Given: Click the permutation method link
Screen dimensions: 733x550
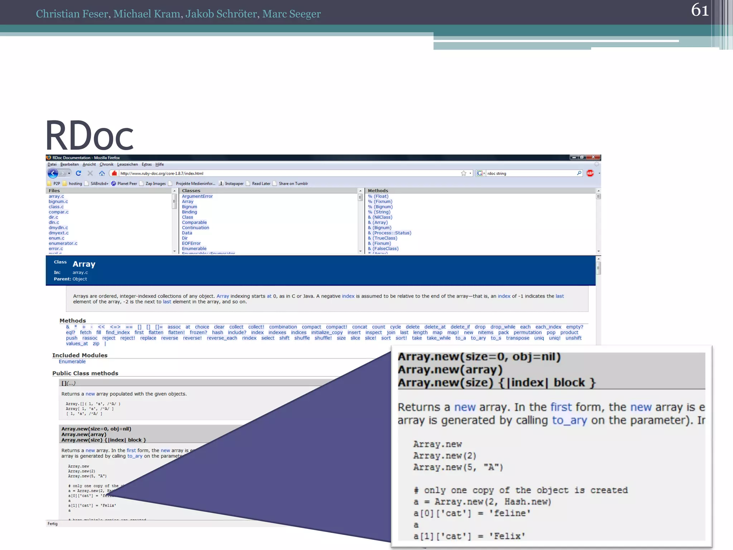Looking at the screenshot, I should (x=528, y=333).
